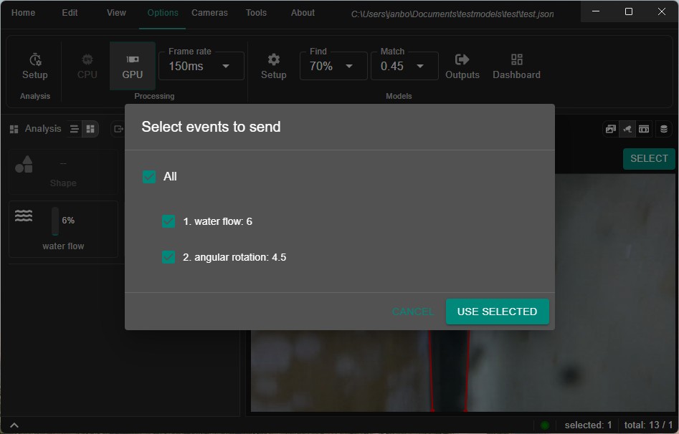Select the water flow waves icon
The image size is (679, 434).
pyautogui.click(x=24, y=215)
